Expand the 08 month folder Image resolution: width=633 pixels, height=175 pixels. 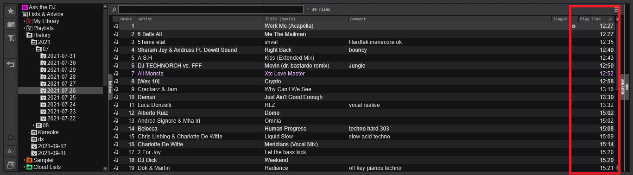pos(34,125)
